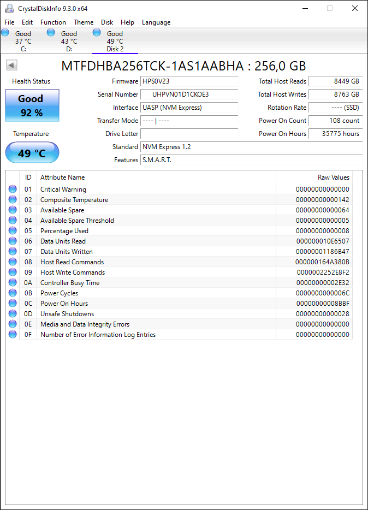Viewport: 368px width, 510px height.
Task: Open the File menu
Action: pos(9,22)
